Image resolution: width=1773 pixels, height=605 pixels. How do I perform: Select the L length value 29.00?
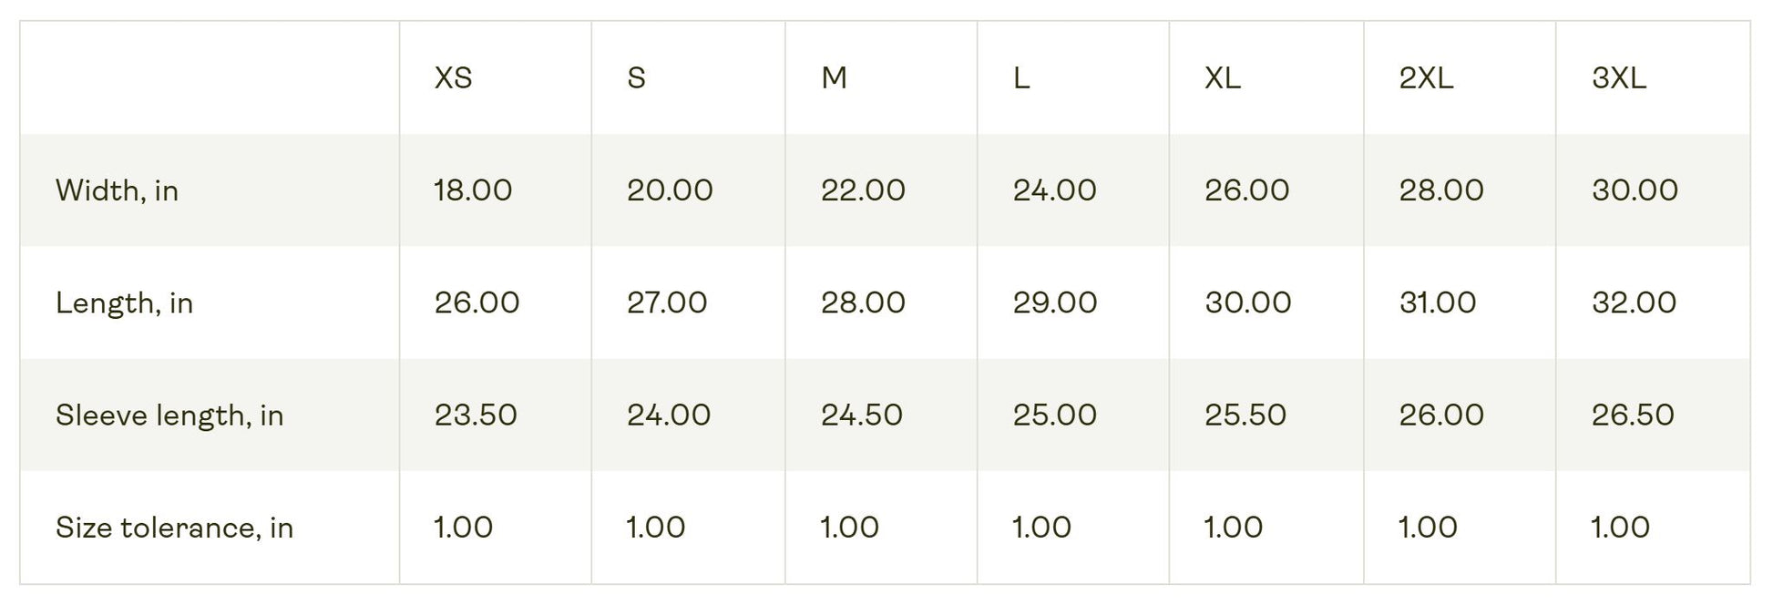[1055, 302]
